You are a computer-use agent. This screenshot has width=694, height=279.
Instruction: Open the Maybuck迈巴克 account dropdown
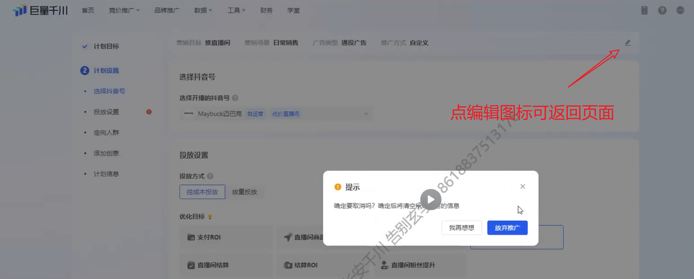click(x=276, y=114)
